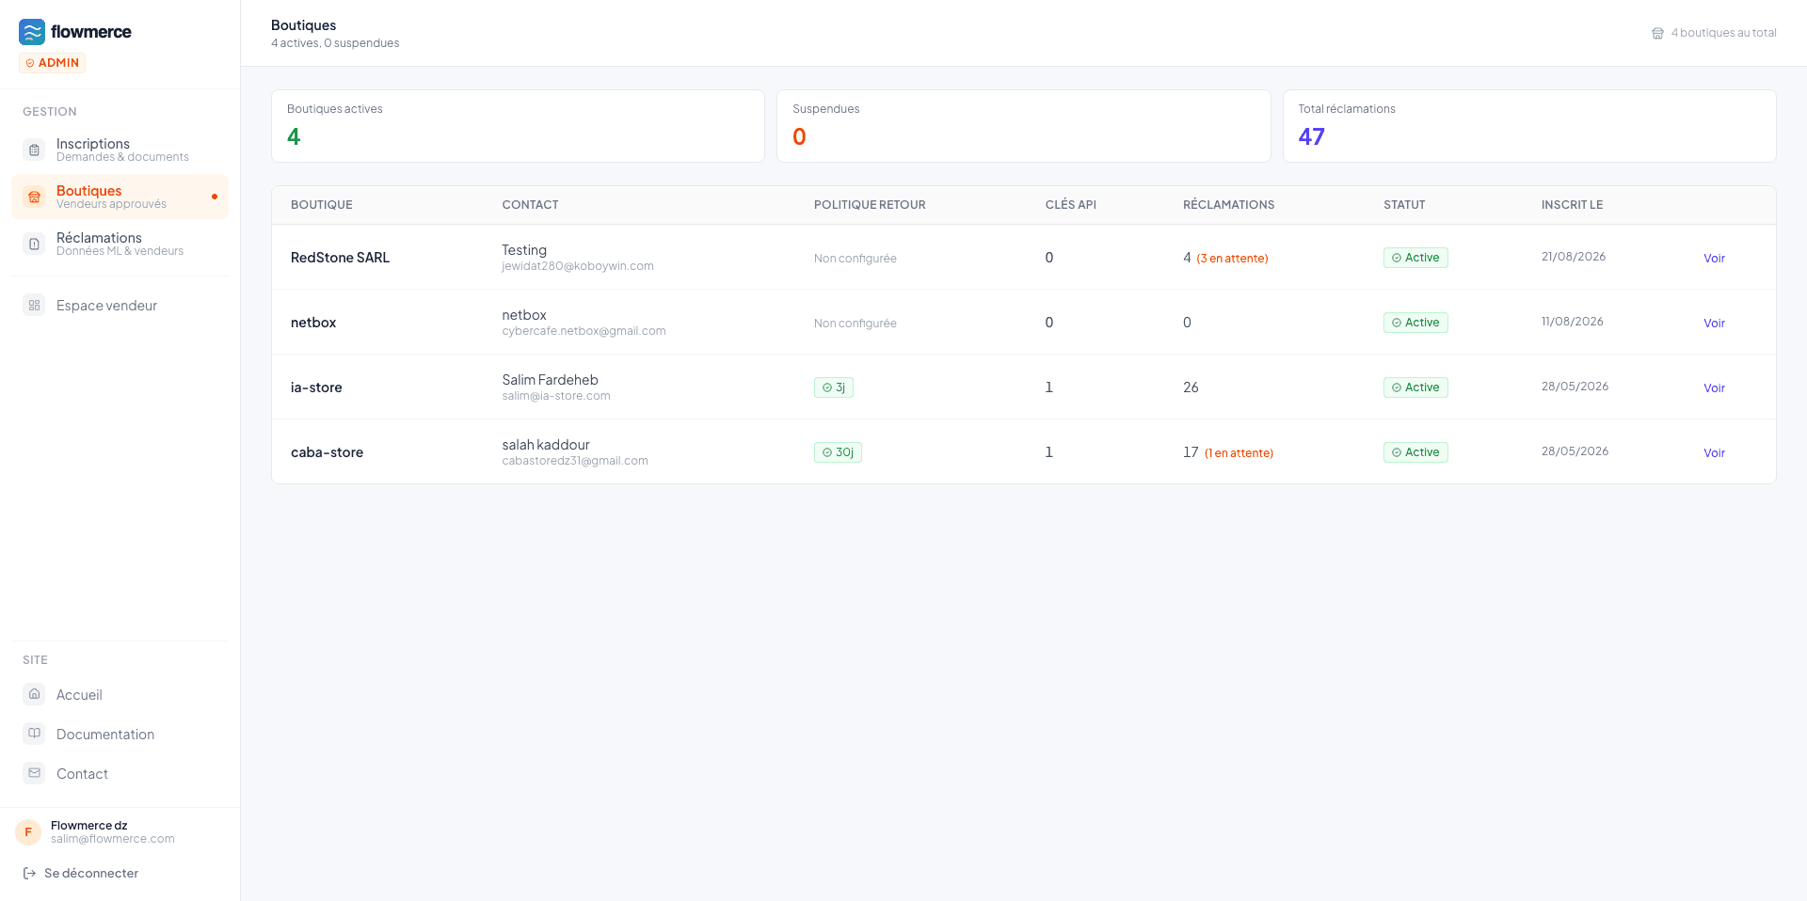Screen dimensions: 1807x901
Task: Click Voir for RedStone SARL
Action: [x=1714, y=258]
